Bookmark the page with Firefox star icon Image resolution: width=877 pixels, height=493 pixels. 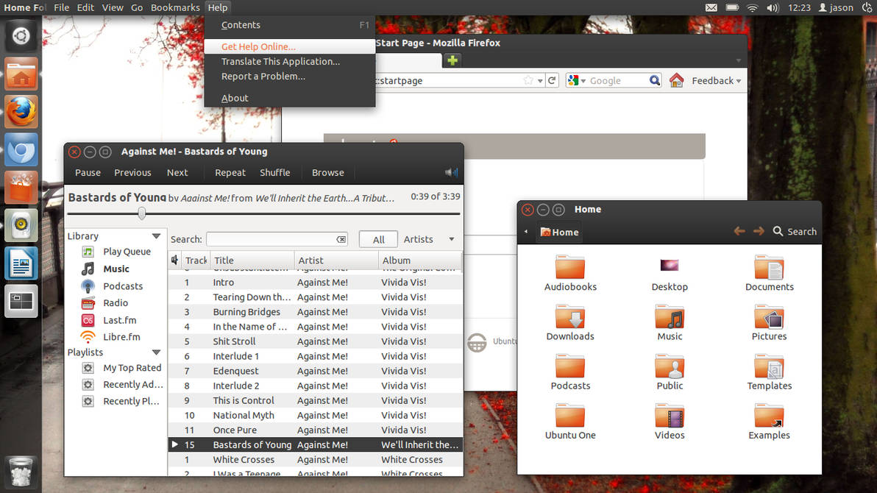tap(528, 81)
